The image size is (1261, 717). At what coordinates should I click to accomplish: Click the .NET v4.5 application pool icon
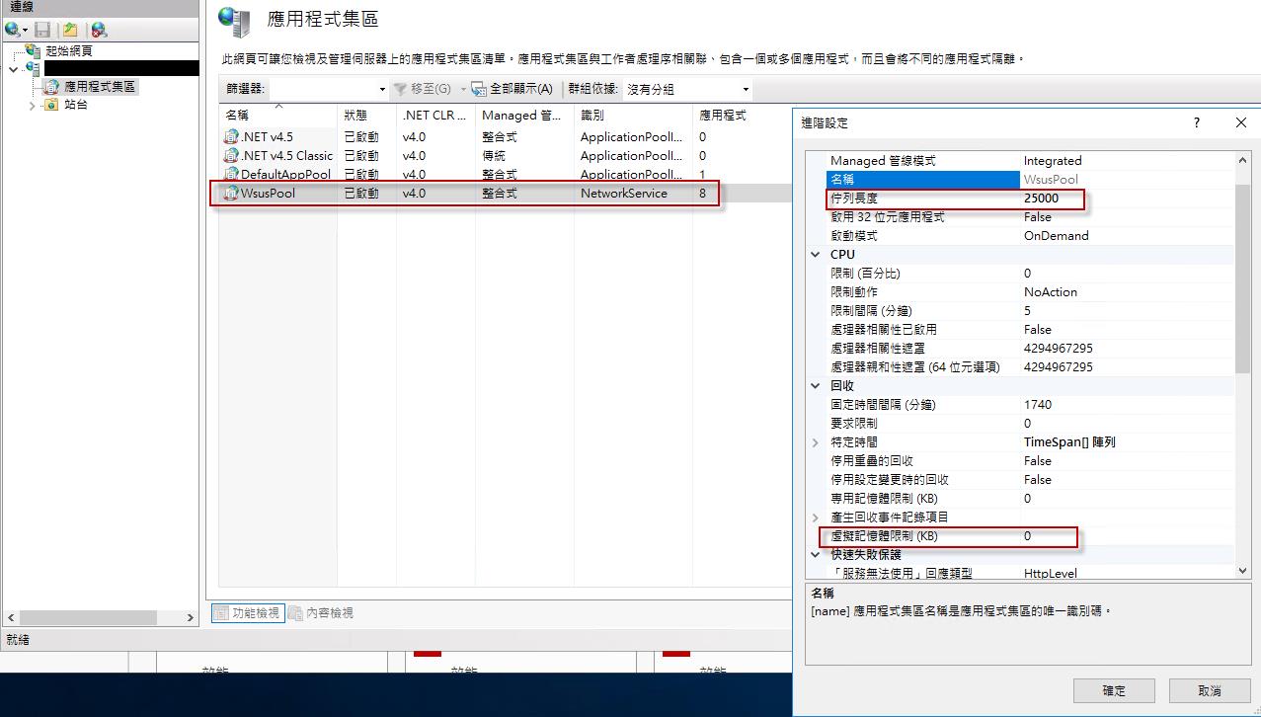(232, 137)
